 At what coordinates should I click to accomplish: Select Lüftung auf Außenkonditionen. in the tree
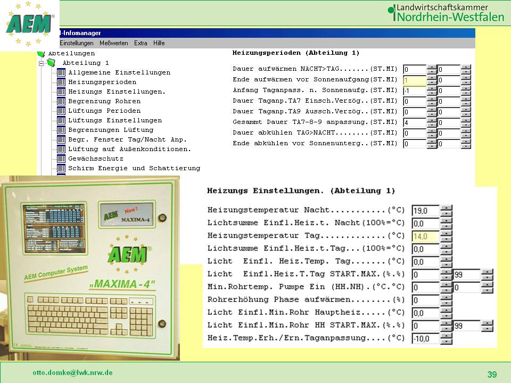click(129, 149)
